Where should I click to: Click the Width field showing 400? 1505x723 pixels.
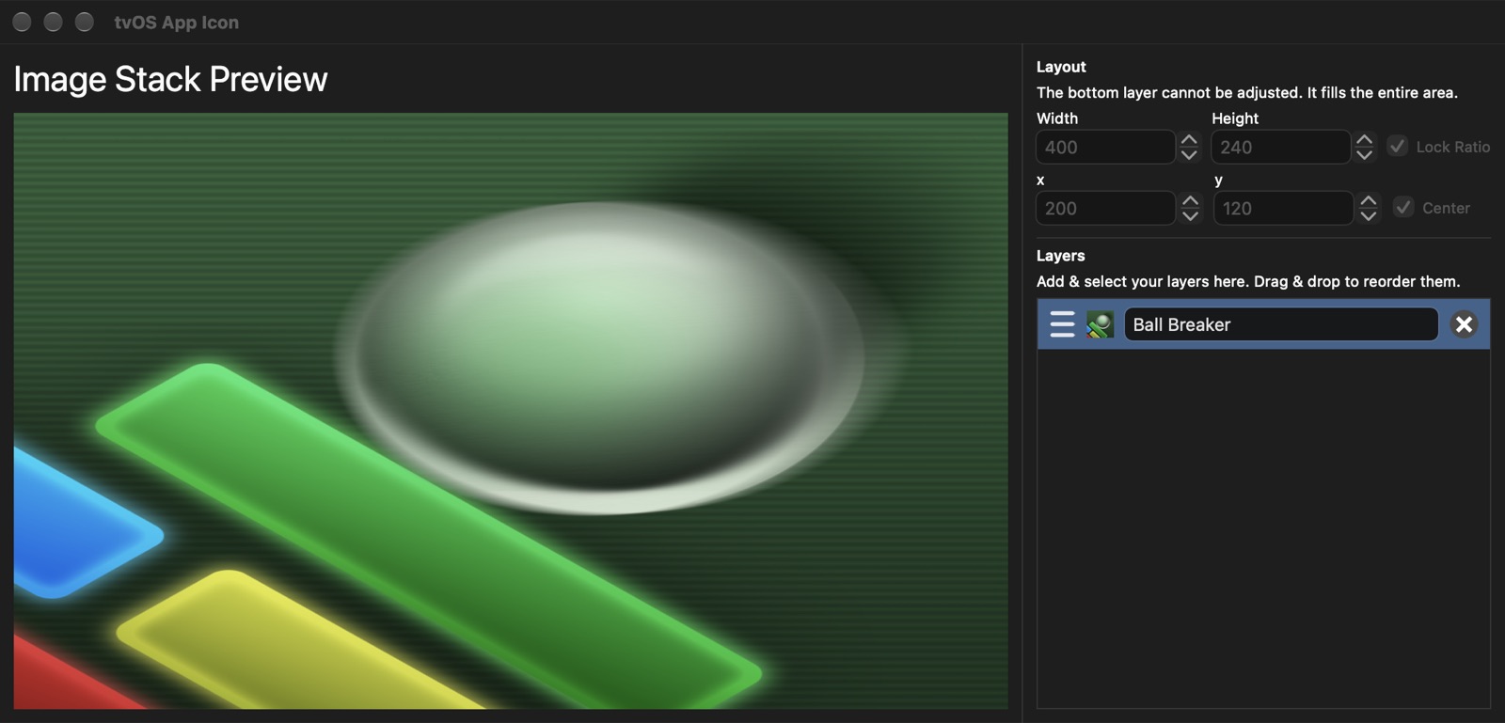click(1105, 147)
